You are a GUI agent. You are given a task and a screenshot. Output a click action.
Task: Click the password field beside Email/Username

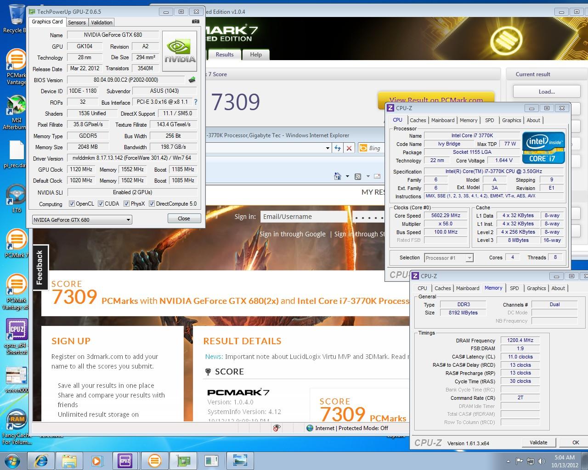click(369, 217)
